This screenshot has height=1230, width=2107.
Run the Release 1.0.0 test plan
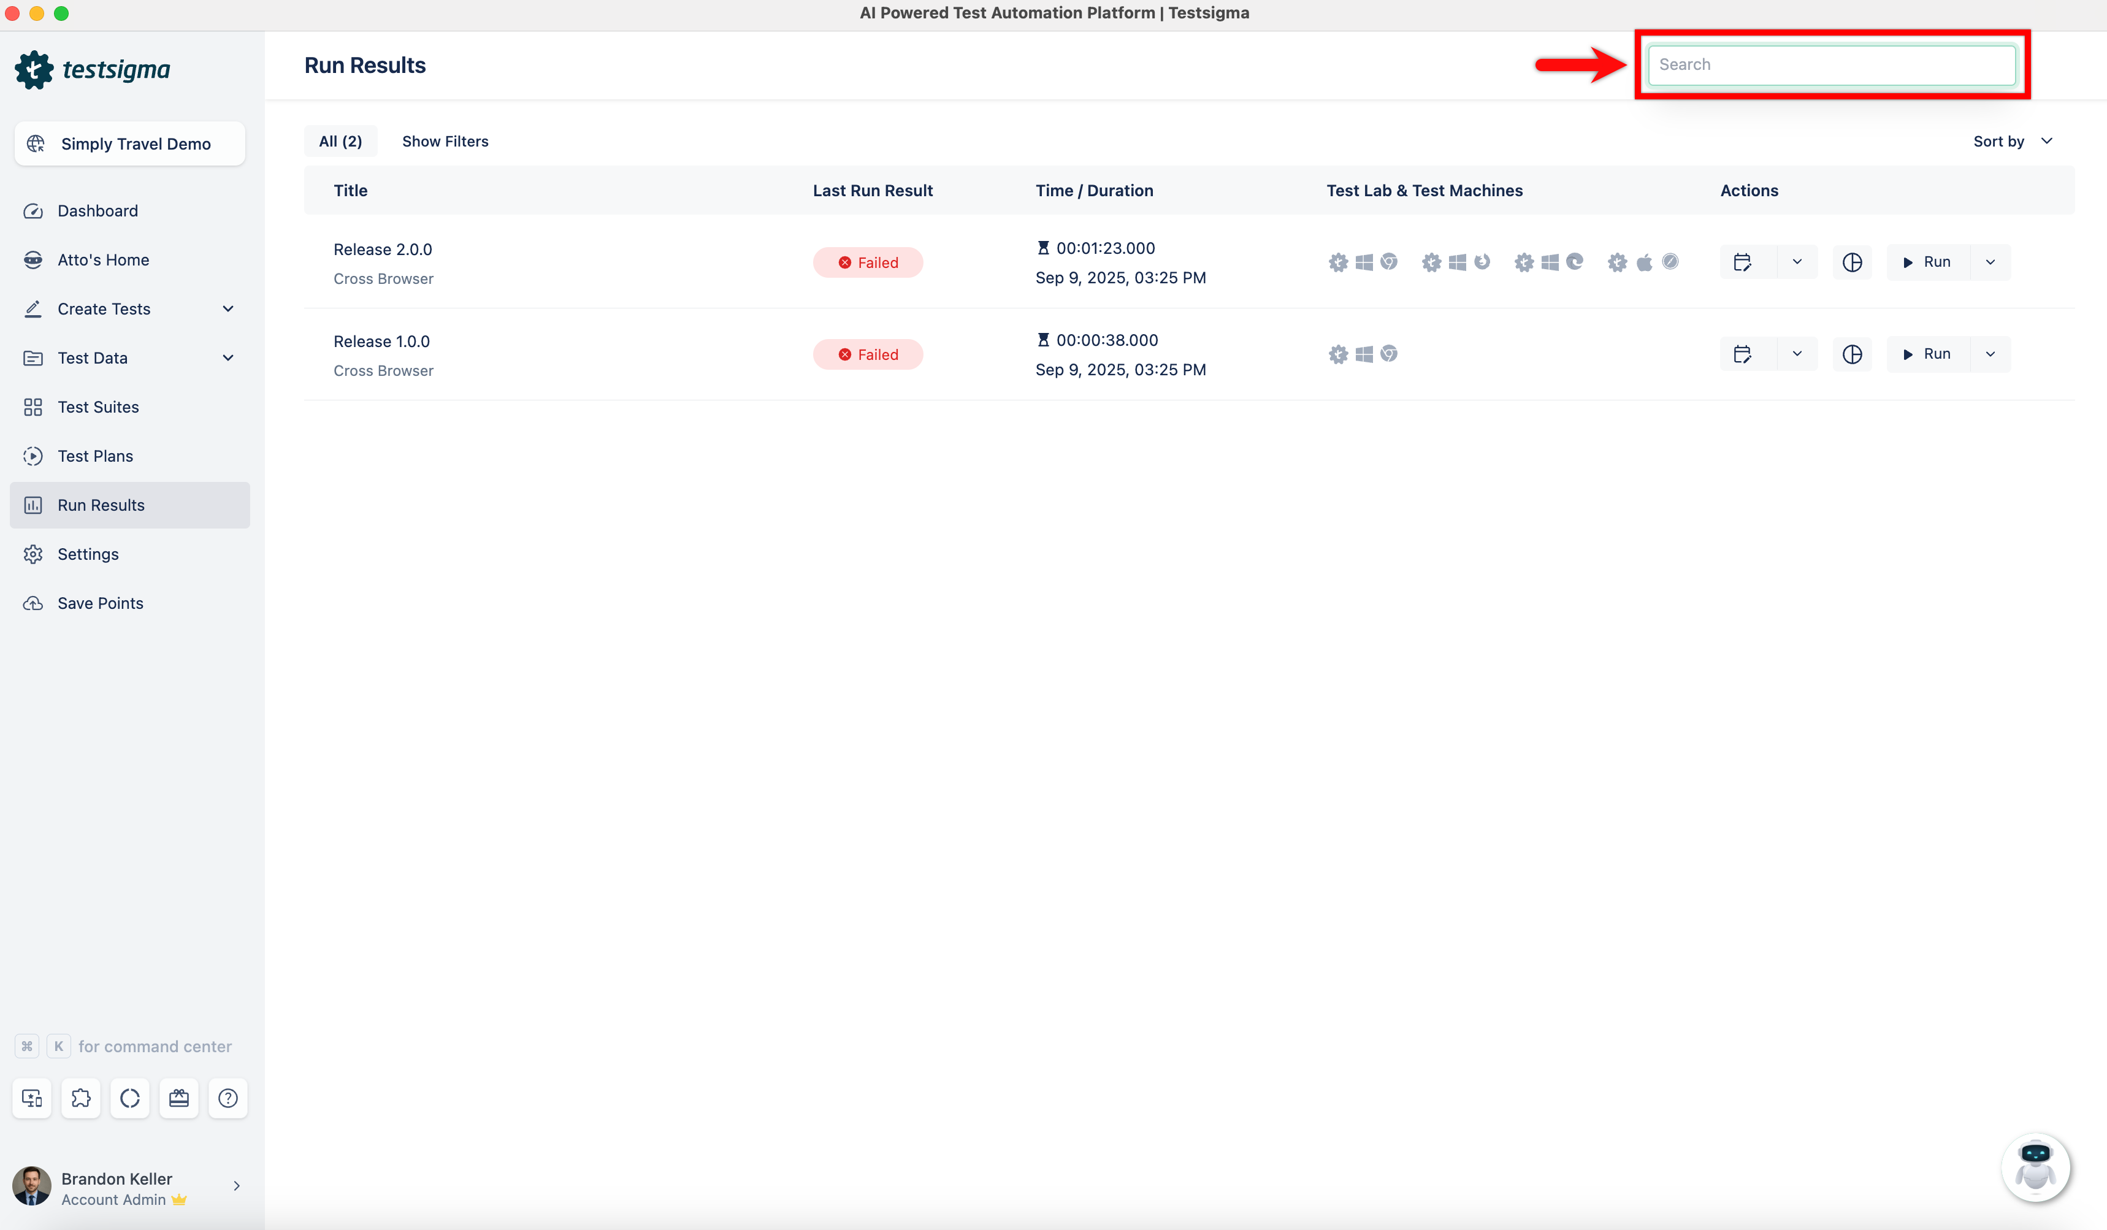pyautogui.click(x=1927, y=354)
